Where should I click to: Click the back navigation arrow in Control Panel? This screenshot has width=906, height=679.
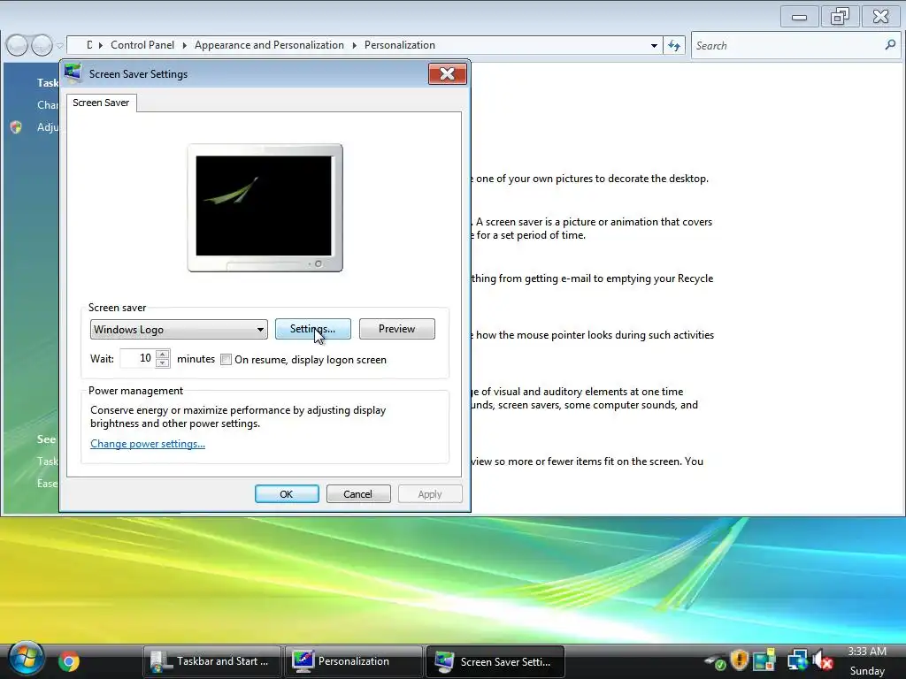tap(17, 45)
